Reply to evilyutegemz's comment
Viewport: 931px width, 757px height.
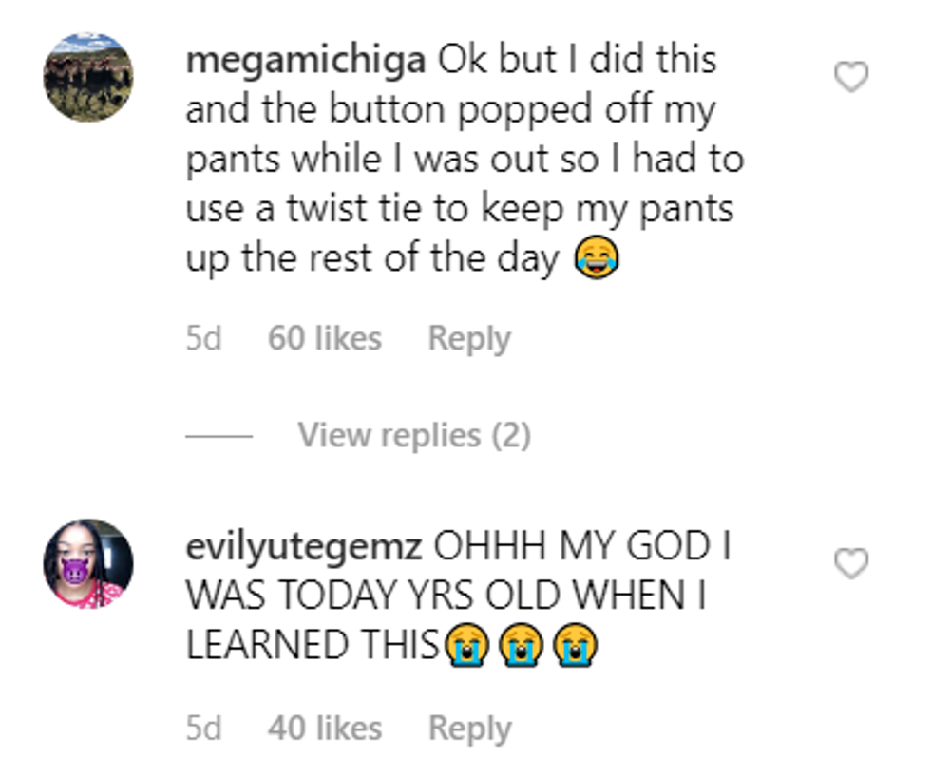pyautogui.click(x=469, y=729)
